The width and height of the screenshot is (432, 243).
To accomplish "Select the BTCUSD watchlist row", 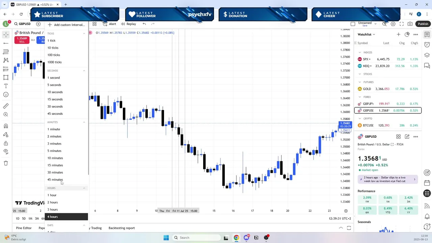I will [x=388, y=125].
